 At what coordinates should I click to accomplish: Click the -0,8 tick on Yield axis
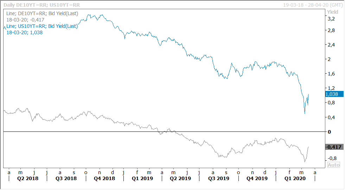[332, 158]
